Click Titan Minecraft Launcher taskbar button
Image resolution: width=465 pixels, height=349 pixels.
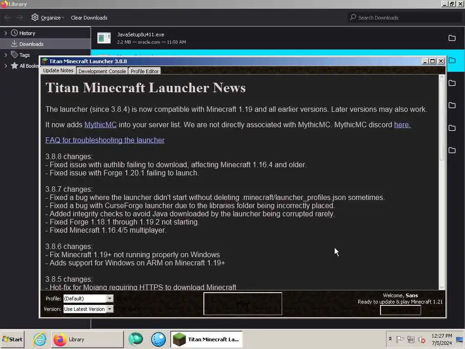point(207,339)
